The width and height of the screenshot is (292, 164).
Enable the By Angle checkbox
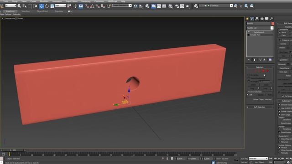[x=249, y=82]
